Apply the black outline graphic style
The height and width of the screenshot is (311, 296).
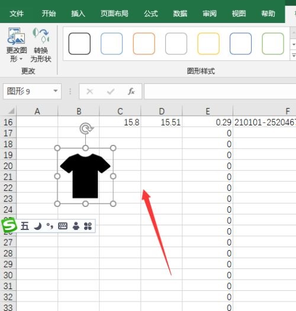click(79, 44)
